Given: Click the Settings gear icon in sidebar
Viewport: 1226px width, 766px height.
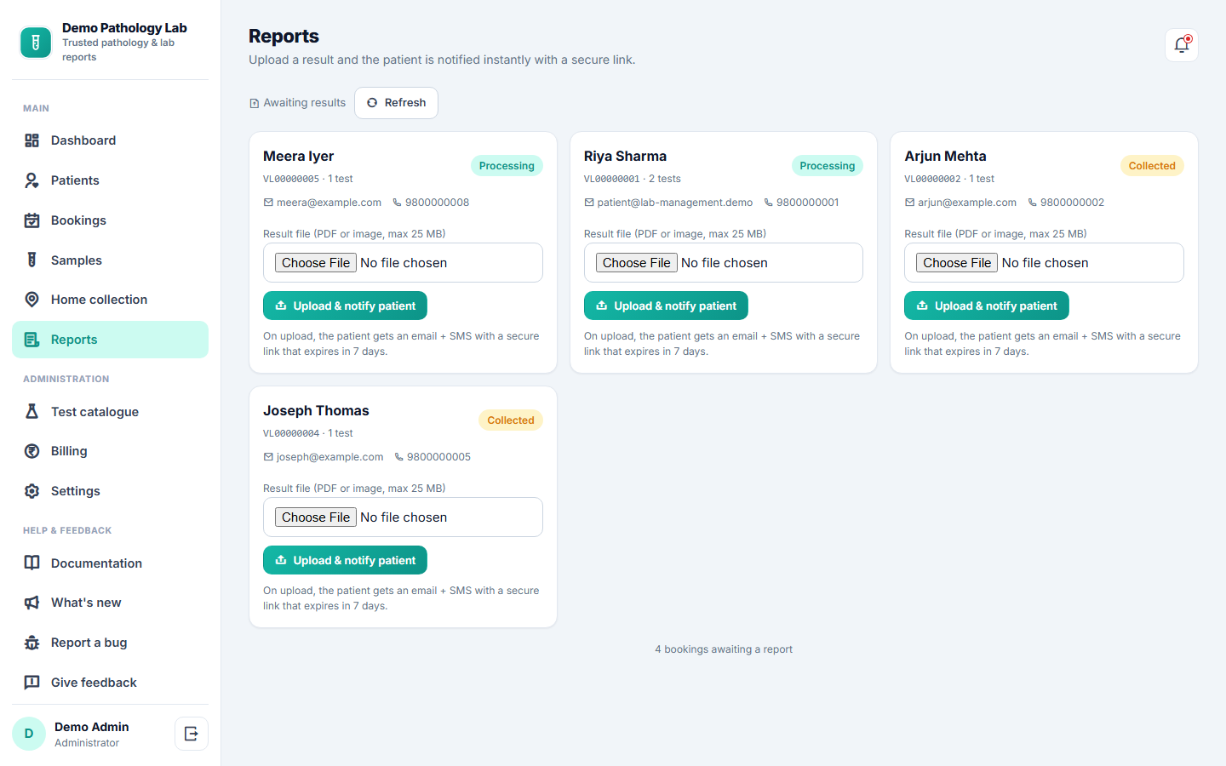Looking at the screenshot, I should click(x=32, y=491).
